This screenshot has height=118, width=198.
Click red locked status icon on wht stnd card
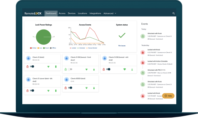104,69
